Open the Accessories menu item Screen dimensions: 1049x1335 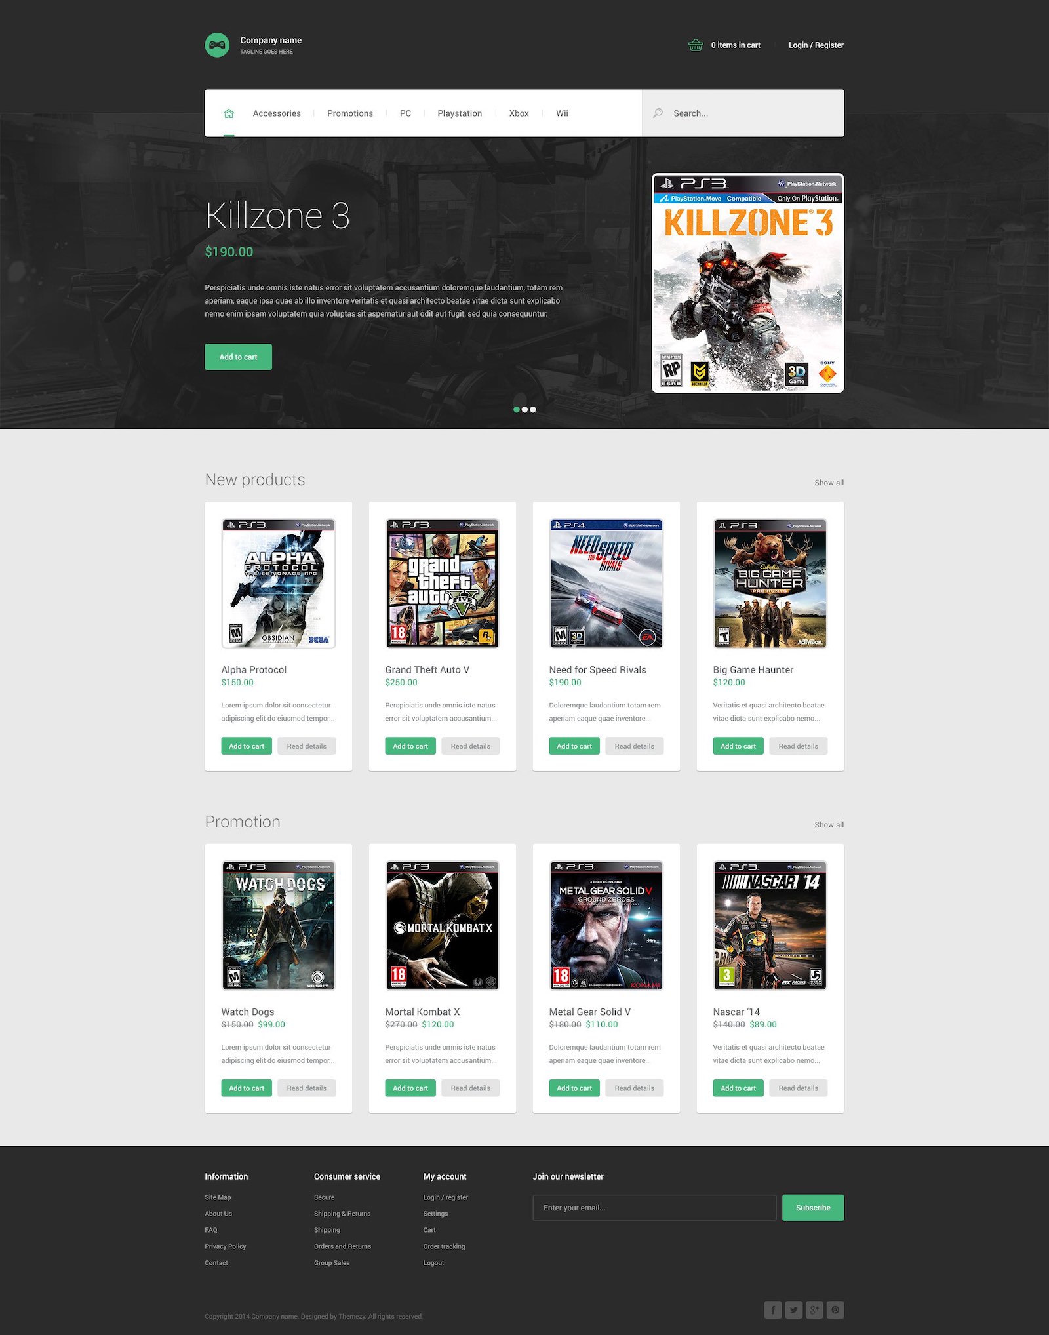tap(277, 113)
